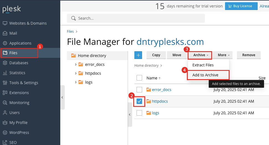Open the Archive dropdown
The width and height of the screenshot is (269, 145).
click(x=200, y=55)
